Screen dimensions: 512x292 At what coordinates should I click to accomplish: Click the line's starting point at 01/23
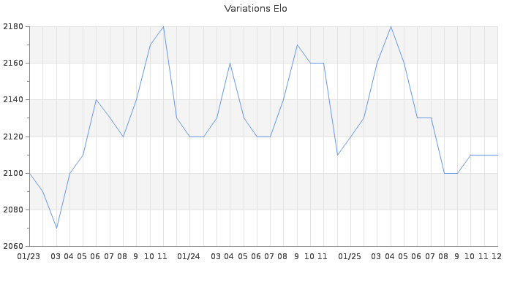(29, 173)
